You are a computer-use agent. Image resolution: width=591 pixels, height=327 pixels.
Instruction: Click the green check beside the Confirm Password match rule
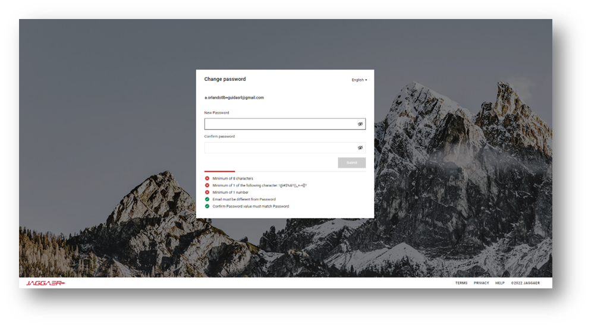pos(208,206)
